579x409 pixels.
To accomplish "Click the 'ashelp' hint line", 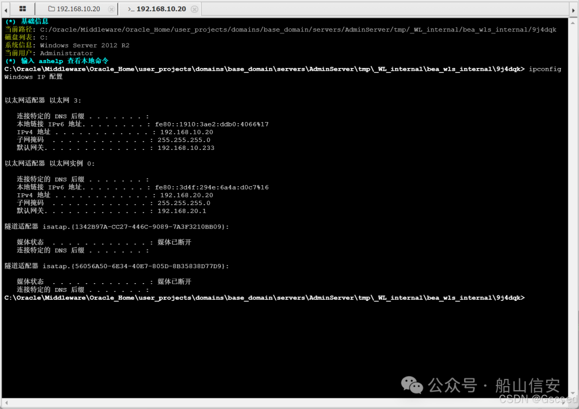I will click(57, 61).
